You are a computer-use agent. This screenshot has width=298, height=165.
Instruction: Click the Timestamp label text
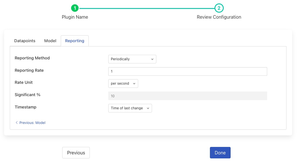[26, 107]
